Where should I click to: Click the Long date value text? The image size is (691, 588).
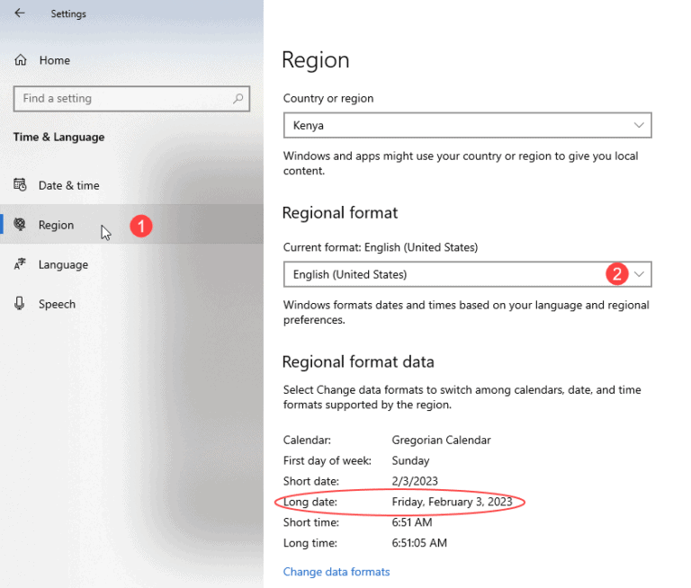click(452, 502)
